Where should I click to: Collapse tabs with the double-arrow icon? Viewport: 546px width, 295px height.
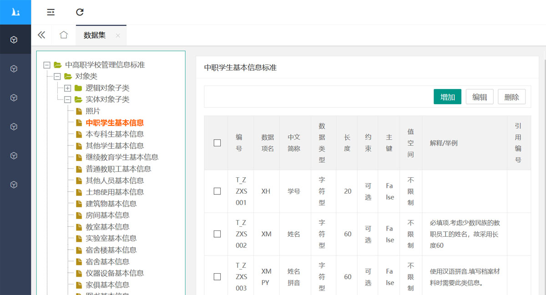[x=41, y=35]
